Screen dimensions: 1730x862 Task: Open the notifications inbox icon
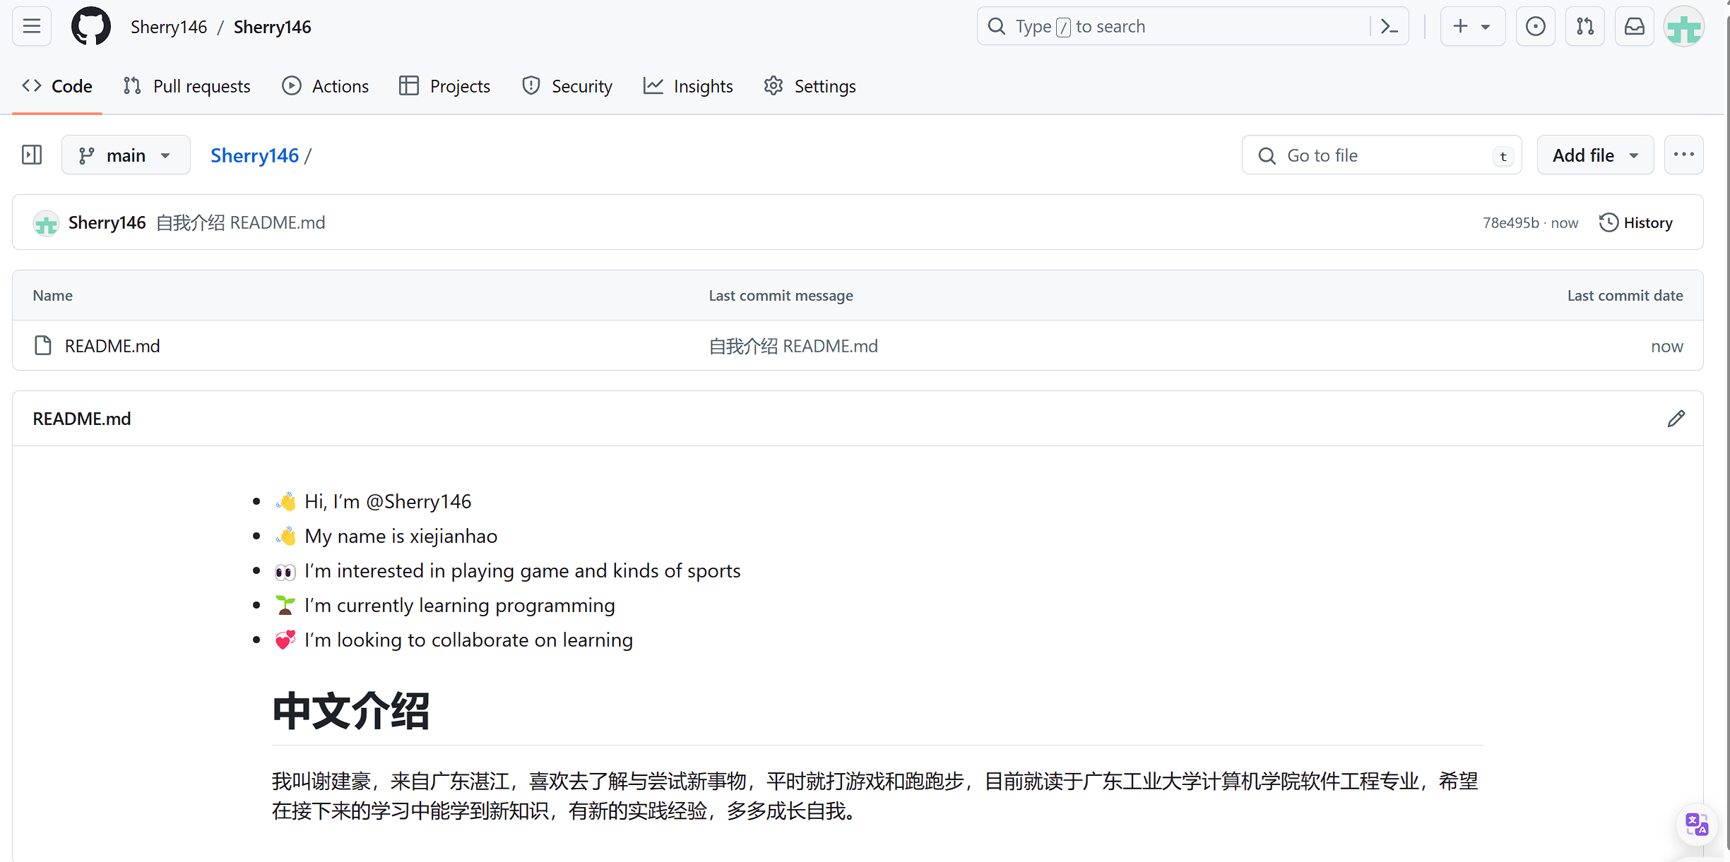[1634, 27]
